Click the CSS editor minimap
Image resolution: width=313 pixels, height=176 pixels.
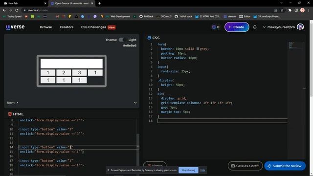[296, 45]
